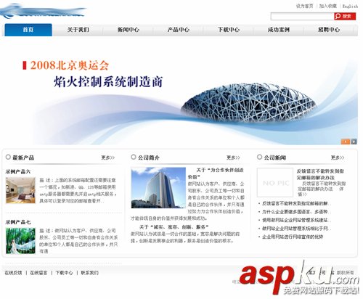Select banner slide indicator 2
The image size is (363, 299).
[354, 142]
